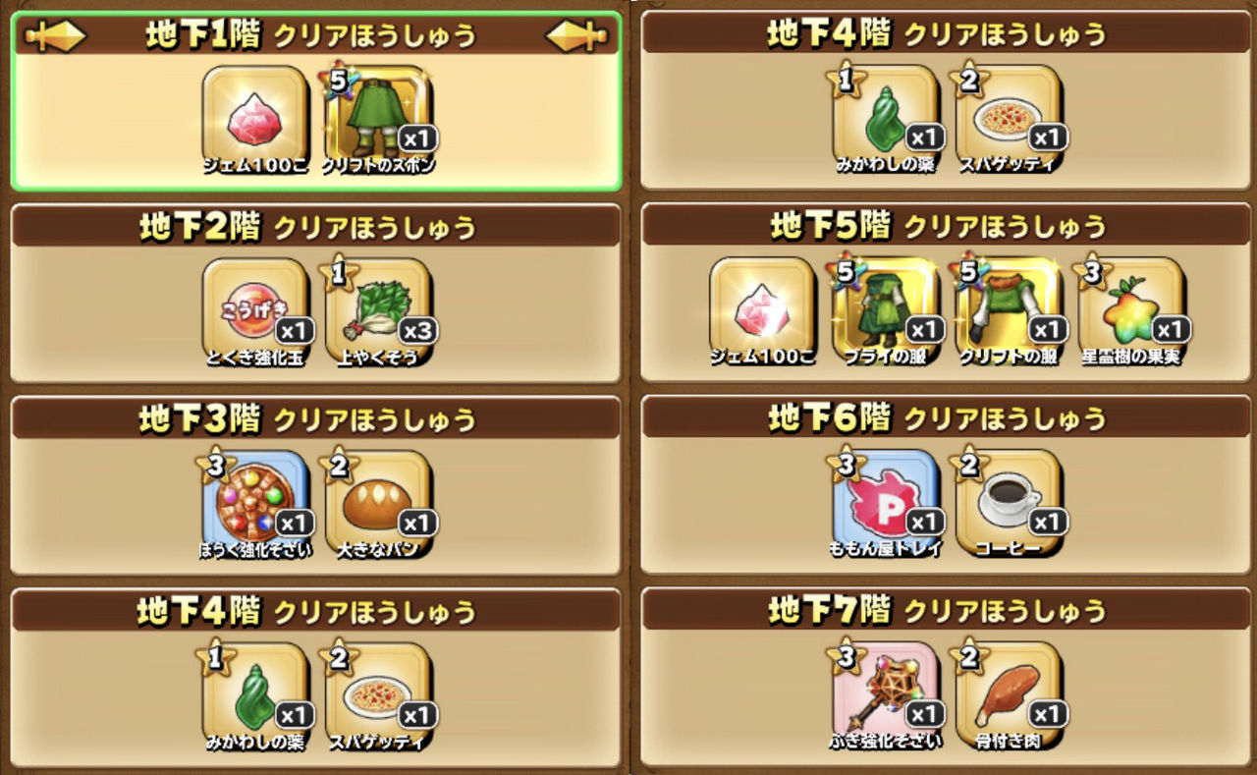Select the クリフトの服 shirt in 地下5階
The width and height of the screenshot is (1257, 775).
coord(1010,311)
